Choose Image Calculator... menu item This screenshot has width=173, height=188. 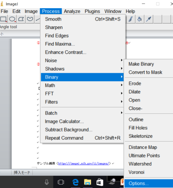(82, 121)
